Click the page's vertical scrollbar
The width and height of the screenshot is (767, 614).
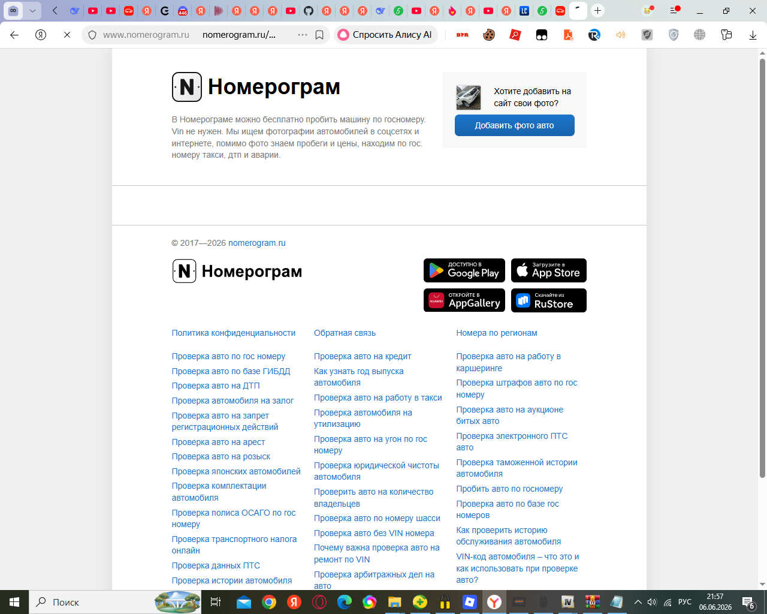coord(762,269)
